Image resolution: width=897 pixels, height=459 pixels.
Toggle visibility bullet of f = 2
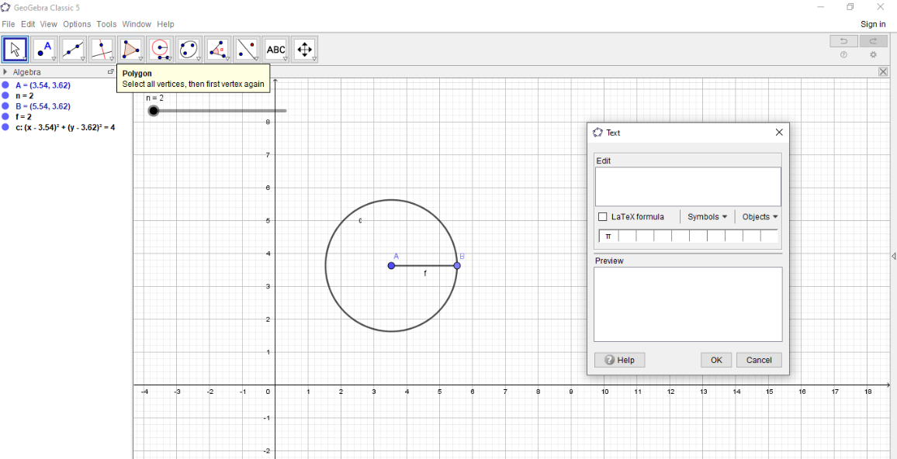click(x=5, y=116)
